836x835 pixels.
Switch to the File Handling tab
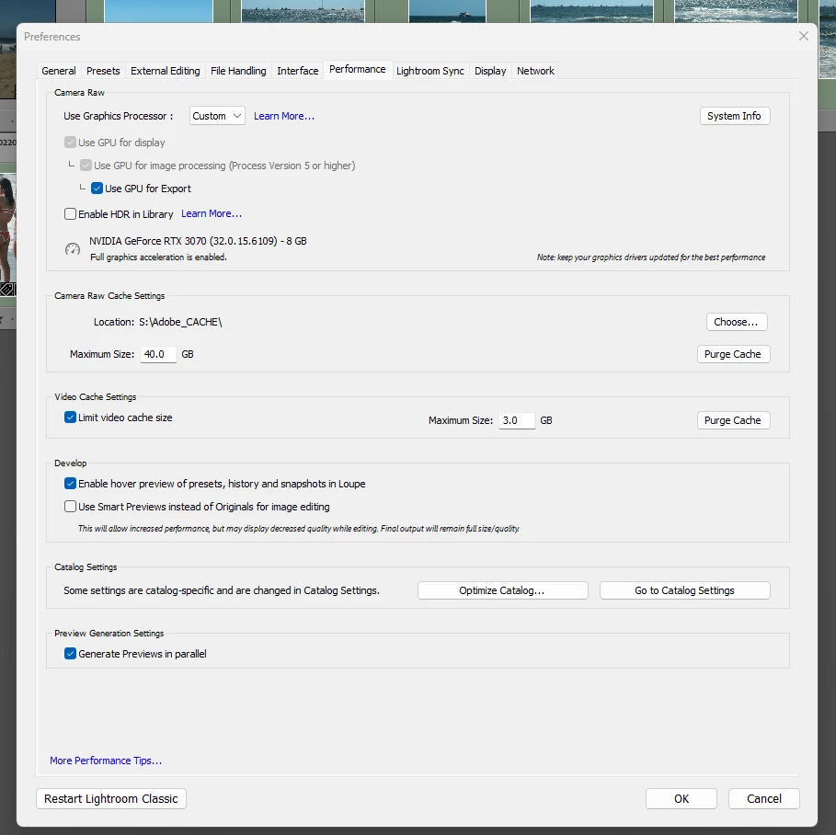coord(238,71)
